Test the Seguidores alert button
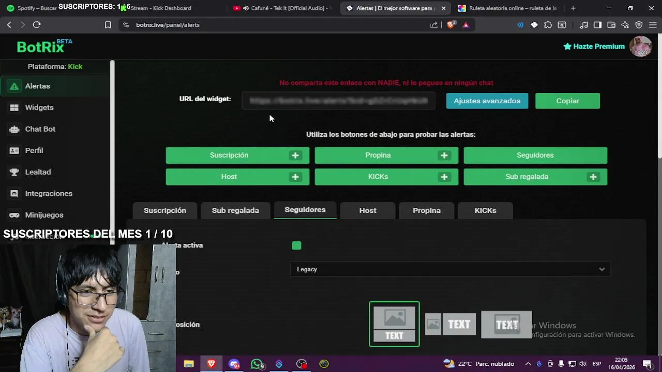This screenshot has width=662, height=372. coord(535,155)
